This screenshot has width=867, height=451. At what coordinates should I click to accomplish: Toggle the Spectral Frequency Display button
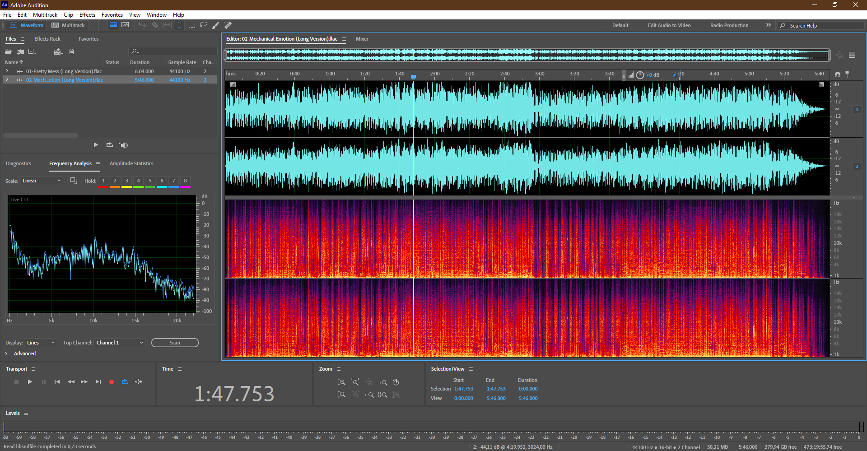tap(113, 25)
